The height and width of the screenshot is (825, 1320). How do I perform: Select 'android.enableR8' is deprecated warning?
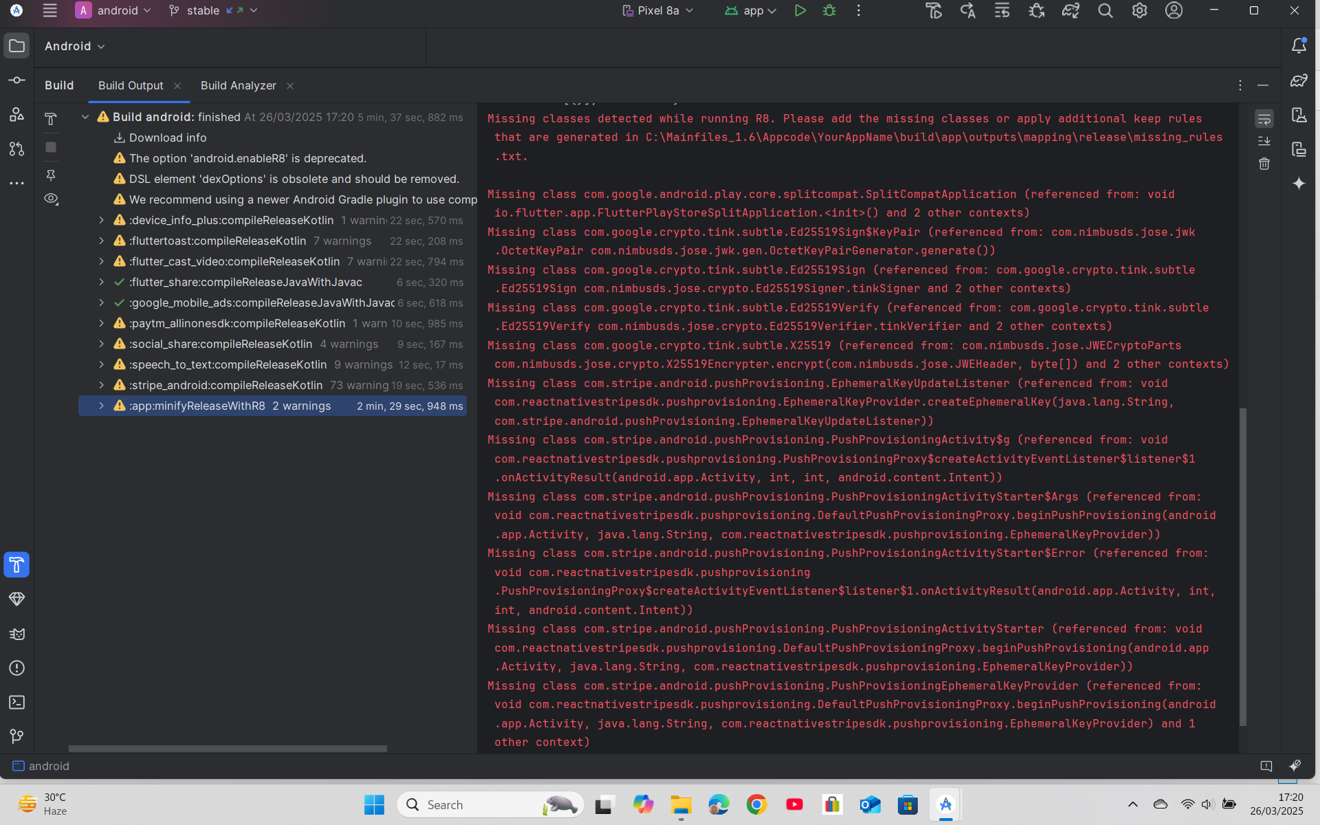tap(273, 158)
